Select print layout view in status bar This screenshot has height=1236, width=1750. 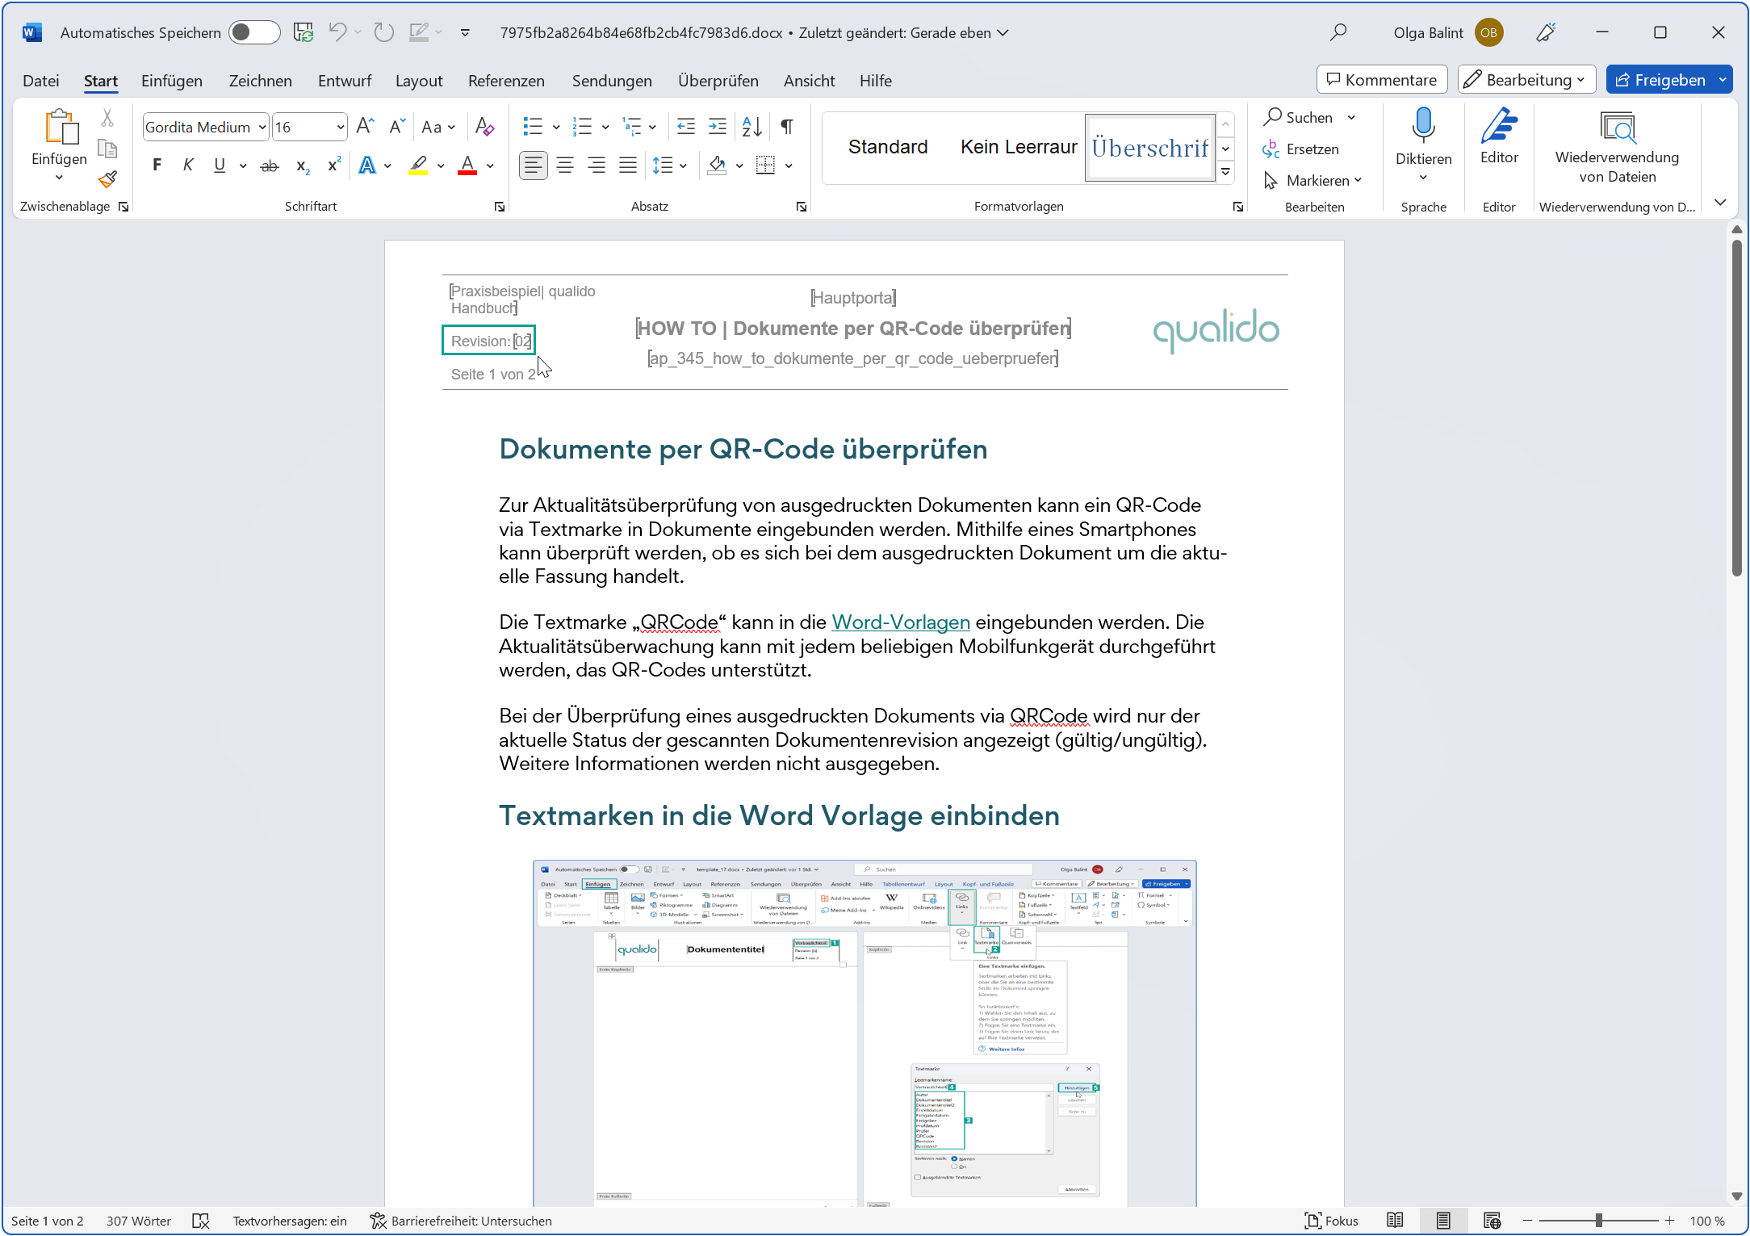coord(1443,1221)
